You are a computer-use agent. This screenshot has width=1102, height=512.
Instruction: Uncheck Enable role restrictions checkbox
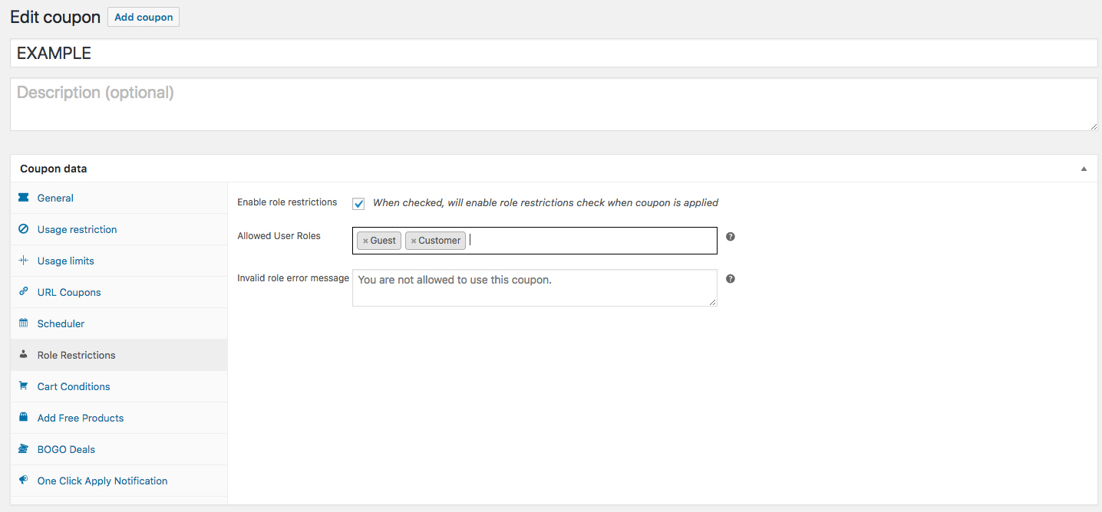(x=358, y=204)
